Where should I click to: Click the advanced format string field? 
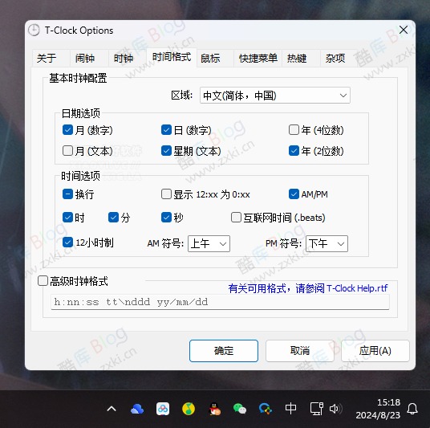pos(220,302)
